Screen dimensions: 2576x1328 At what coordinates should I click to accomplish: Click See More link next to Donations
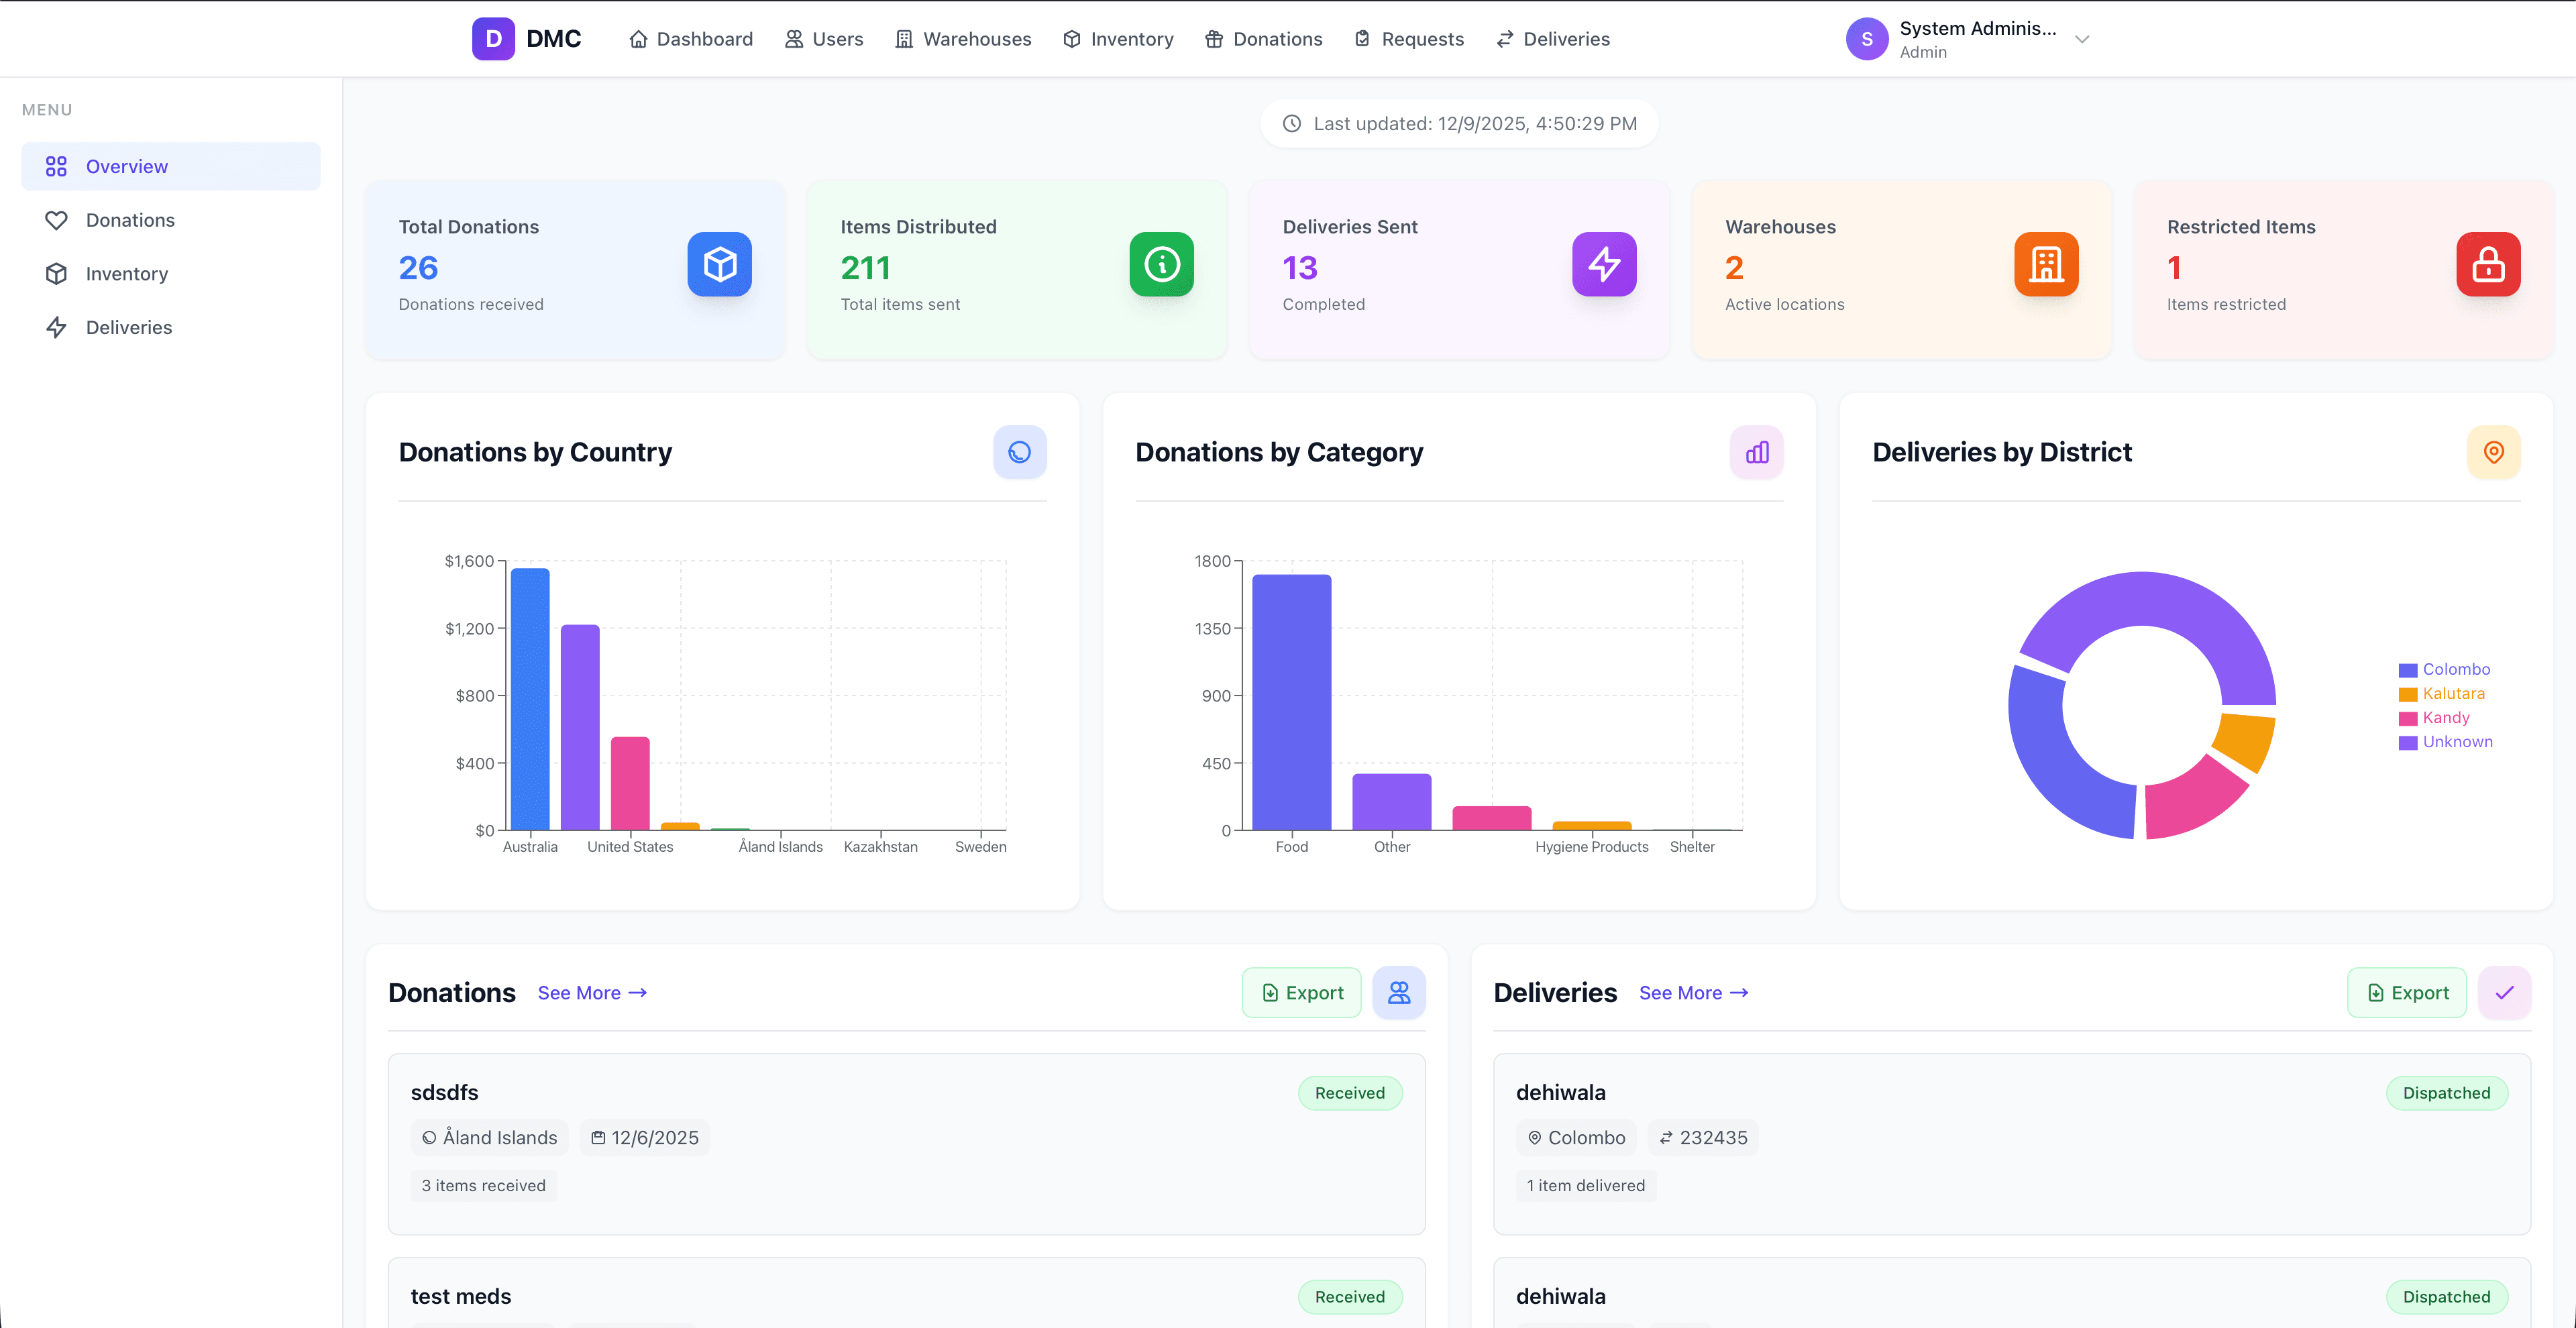[592, 992]
